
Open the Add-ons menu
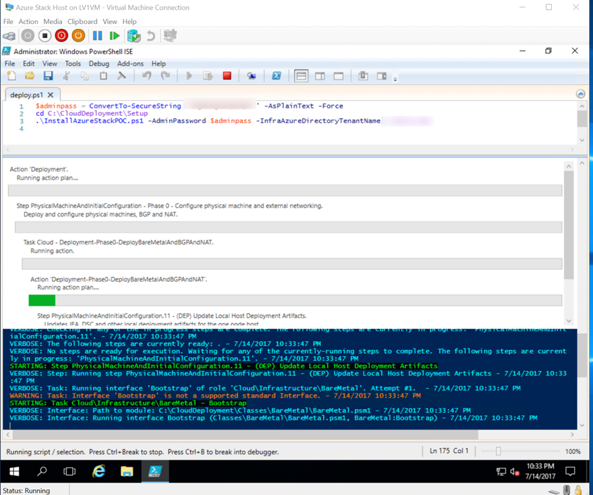pos(130,64)
